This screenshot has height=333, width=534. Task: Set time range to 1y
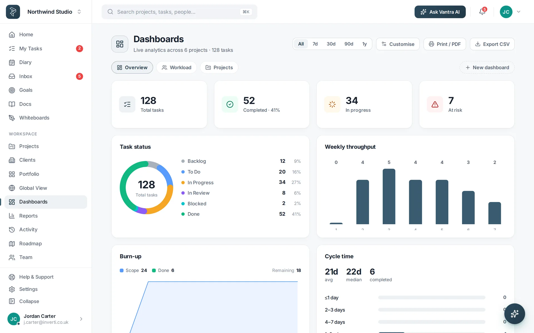(x=364, y=44)
